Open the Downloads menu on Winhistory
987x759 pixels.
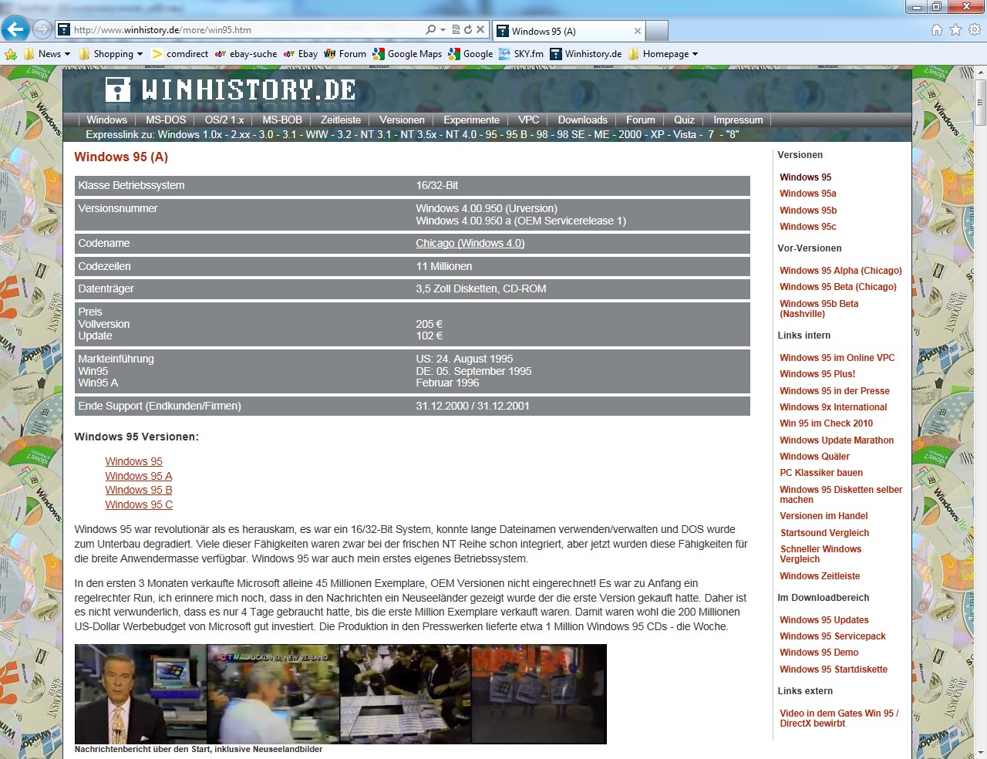point(582,120)
